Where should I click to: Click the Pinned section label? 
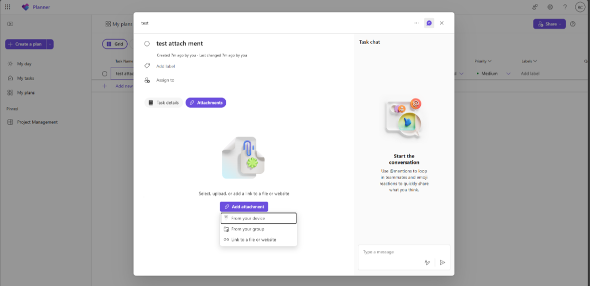[12, 108]
